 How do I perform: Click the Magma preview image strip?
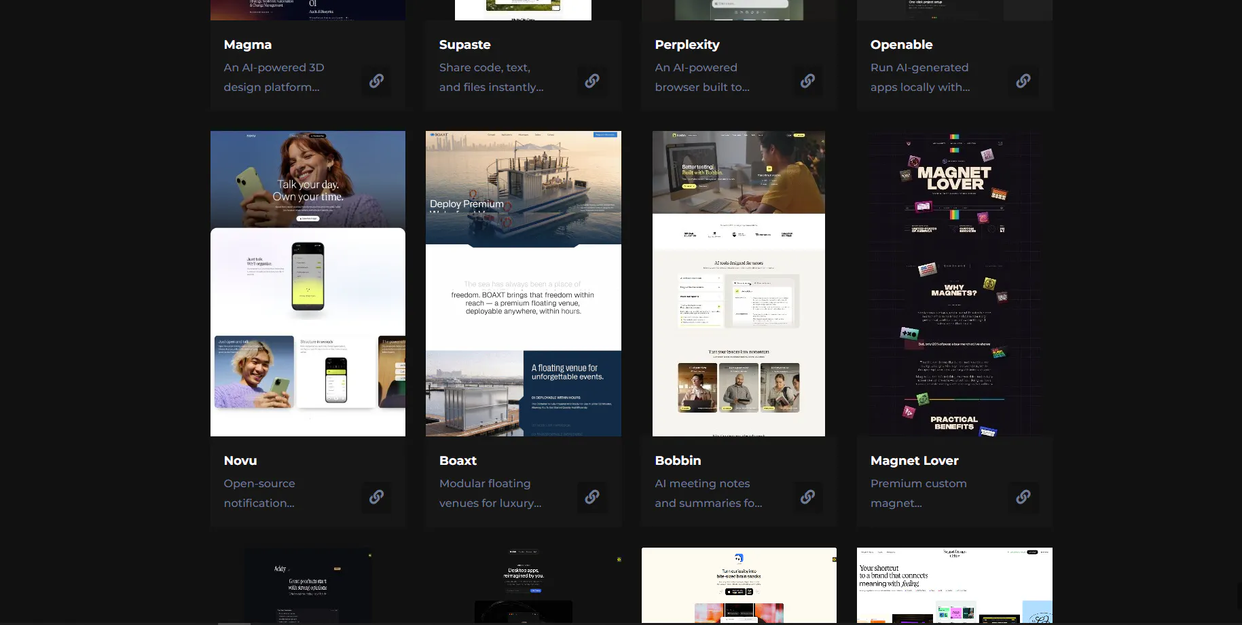tap(308, 10)
